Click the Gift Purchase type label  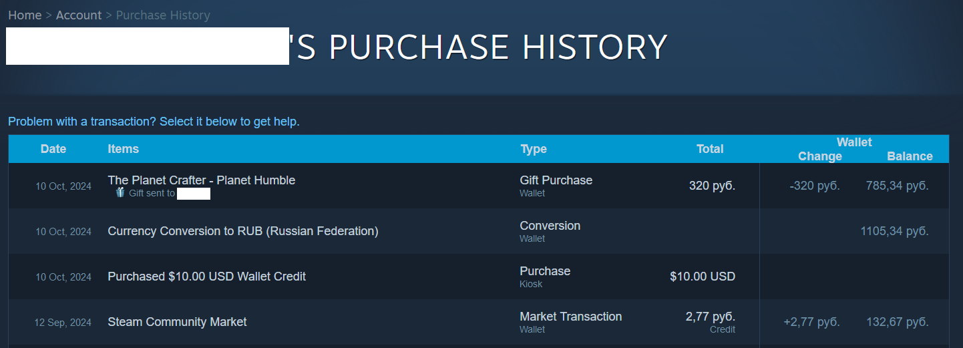coord(556,180)
